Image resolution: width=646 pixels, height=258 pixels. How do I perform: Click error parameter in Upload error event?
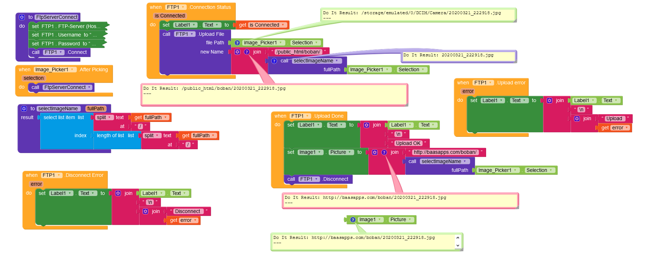pyautogui.click(x=468, y=91)
